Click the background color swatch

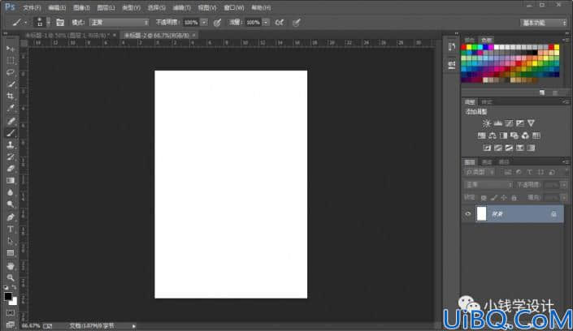(x=14, y=302)
